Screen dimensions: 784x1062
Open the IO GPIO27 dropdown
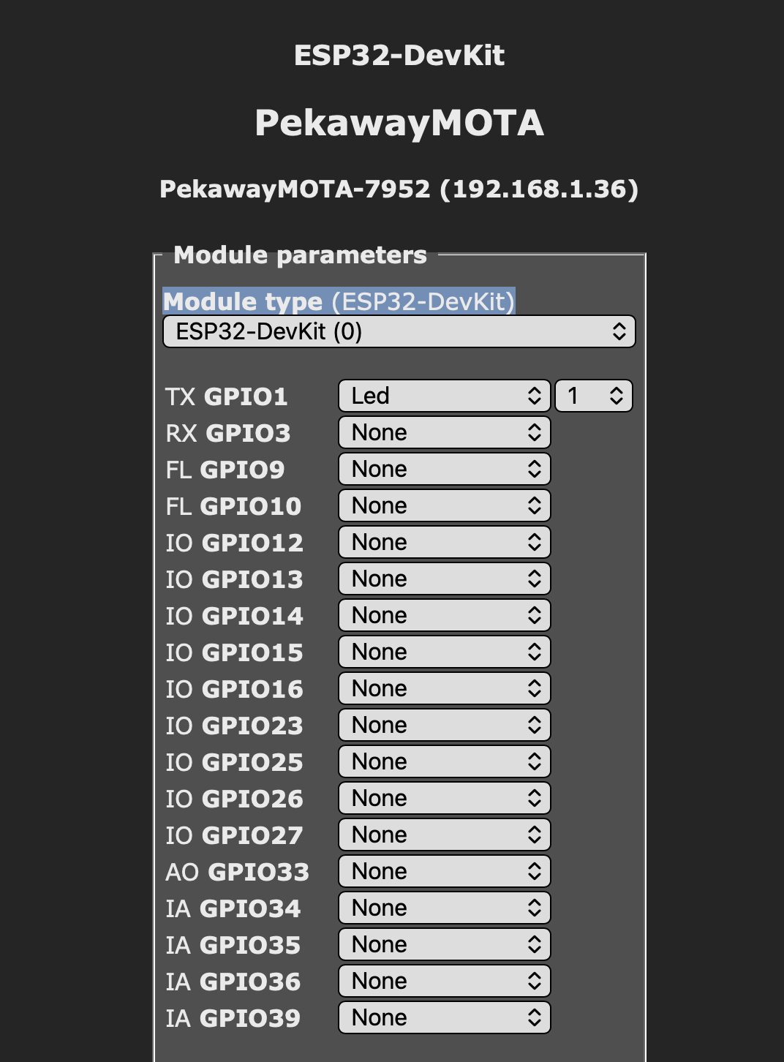click(444, 835)
